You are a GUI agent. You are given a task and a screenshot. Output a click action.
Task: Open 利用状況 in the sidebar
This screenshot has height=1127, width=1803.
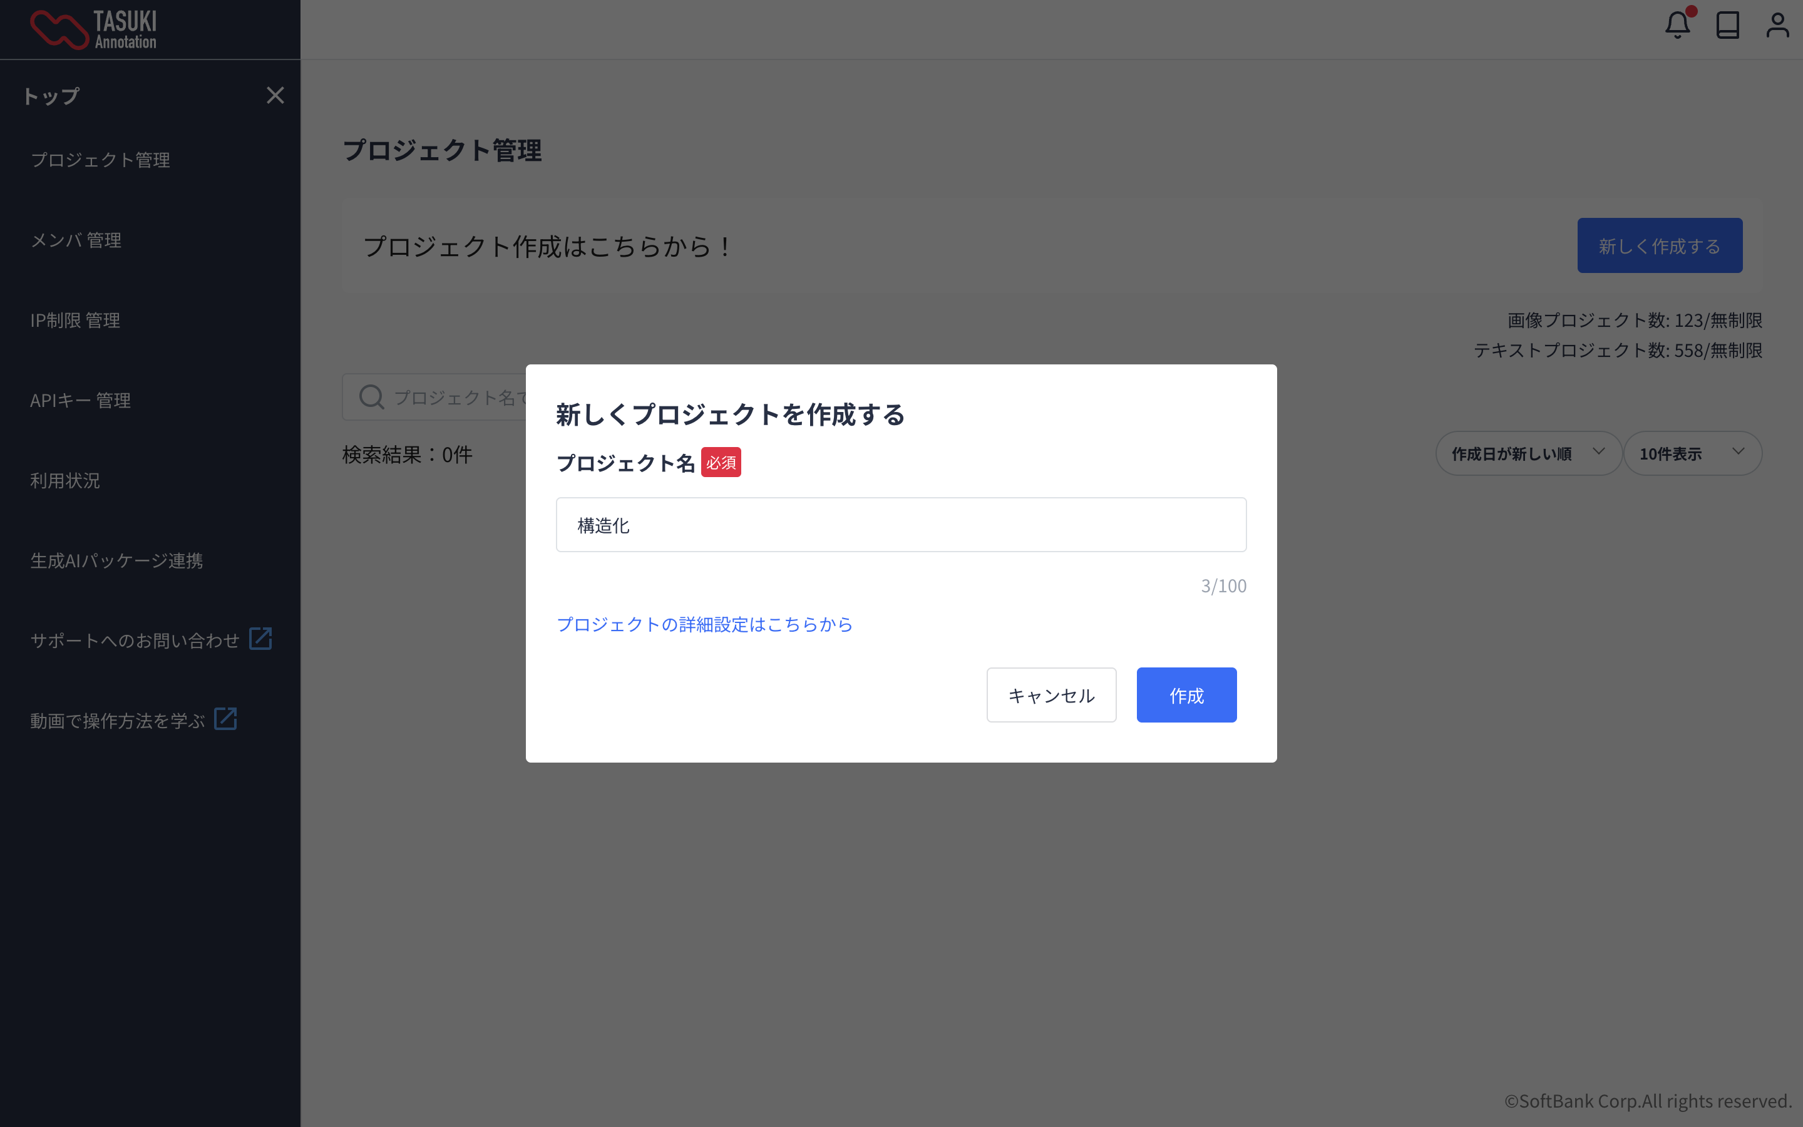coord(65,481)
